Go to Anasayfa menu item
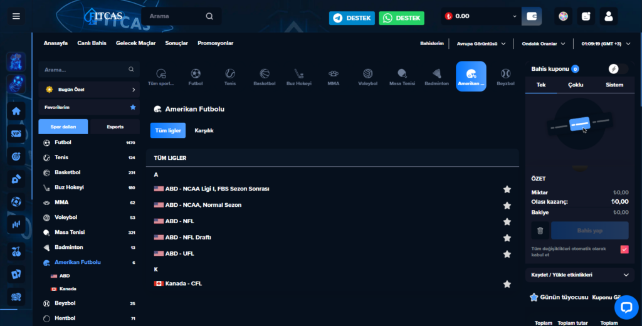This screenshot has width=642, height=326. click(x=56, y=43)
